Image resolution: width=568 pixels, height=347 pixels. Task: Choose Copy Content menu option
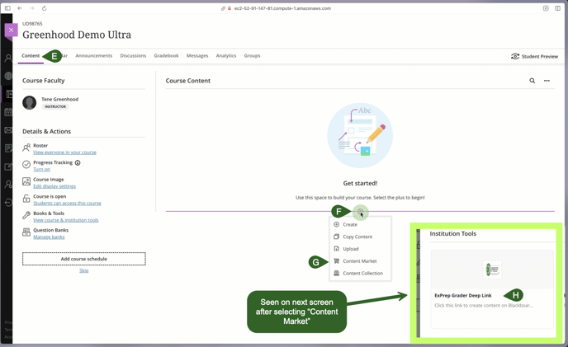point(357,237)
